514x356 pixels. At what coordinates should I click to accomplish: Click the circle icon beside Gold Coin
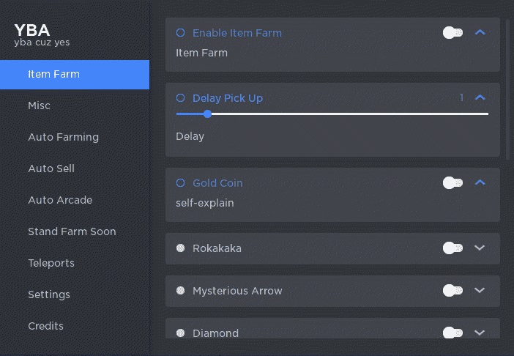181,183
